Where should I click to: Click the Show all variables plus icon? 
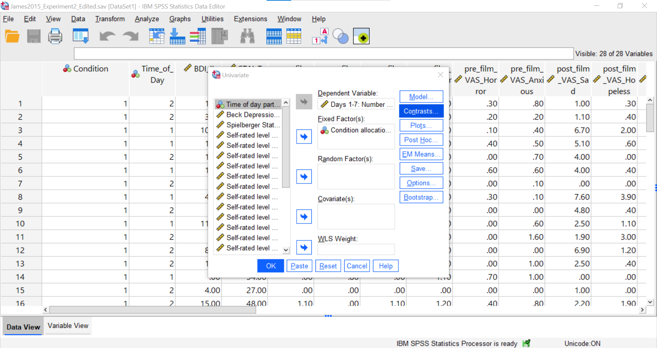[x=361, y=36]
